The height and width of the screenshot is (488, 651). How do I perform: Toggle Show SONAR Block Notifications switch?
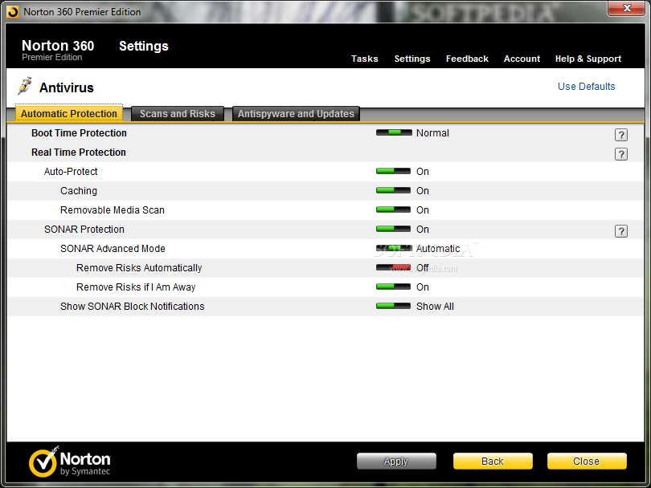(x=393, y=306)
